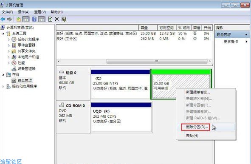The image size is (251, 164).
Task: Open the 查看(V) menu
Action: pyautogui.click(x=40, y=12)
